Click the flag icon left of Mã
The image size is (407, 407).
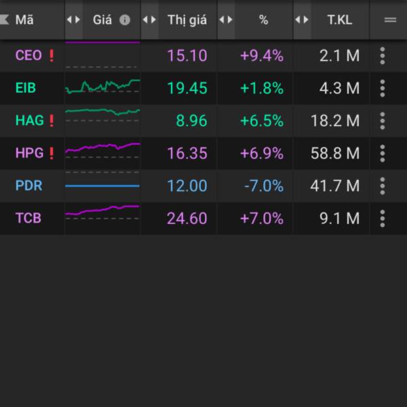tap(5, 20)
